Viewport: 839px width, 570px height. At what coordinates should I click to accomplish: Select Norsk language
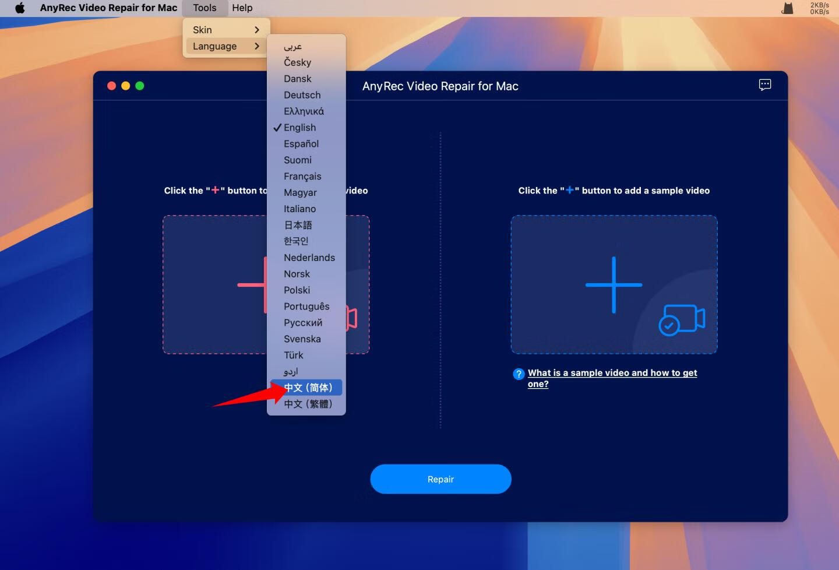[x=306, y=274]
